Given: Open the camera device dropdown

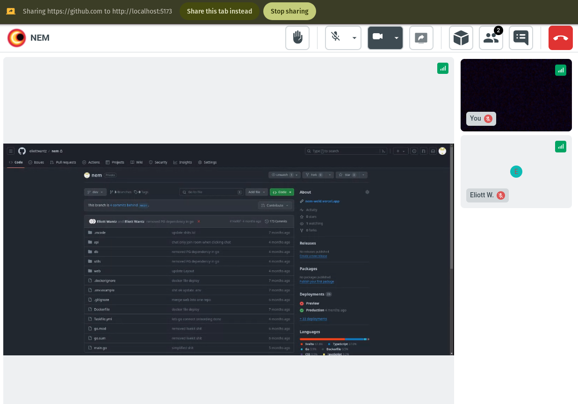Looking at the screenshot, I should point(396,38).
